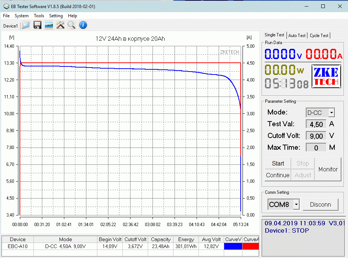Screen dimensions: 348x258
Task: Open settings via the hammer and wrench icon
Action: click(x=60, y=25)
